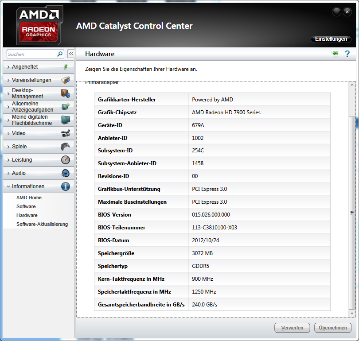359x341 pixels.
Task: Click the memory clock value '1250 MHz'
Action: point(204,292)
